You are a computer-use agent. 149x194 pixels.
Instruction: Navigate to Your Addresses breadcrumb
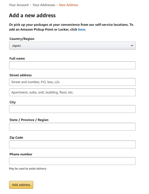click(44, 5)
